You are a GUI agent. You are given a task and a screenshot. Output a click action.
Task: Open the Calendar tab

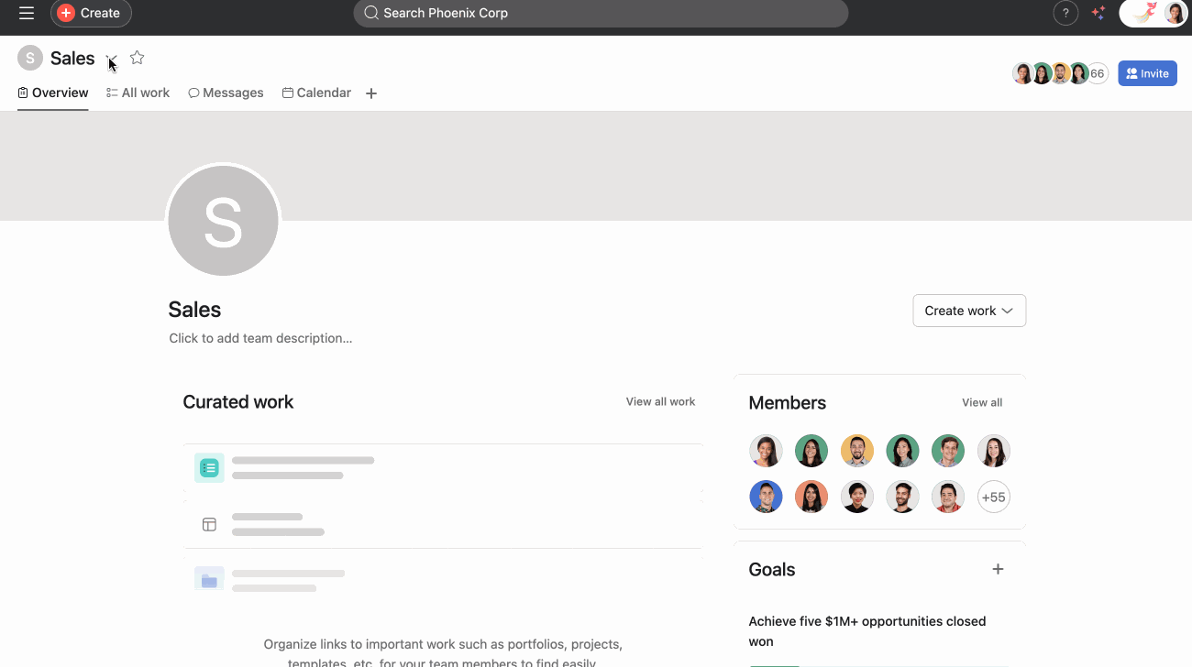tap(316, 93)
